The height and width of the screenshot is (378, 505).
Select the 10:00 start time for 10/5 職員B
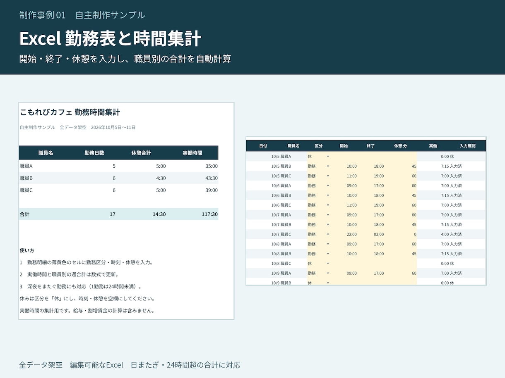click(x=351, y=166)
